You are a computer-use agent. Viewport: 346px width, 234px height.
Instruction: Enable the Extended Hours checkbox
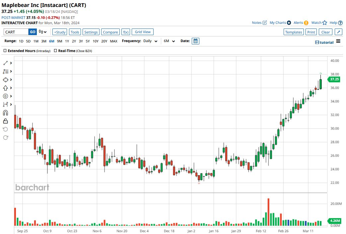(x=5, y=51)
